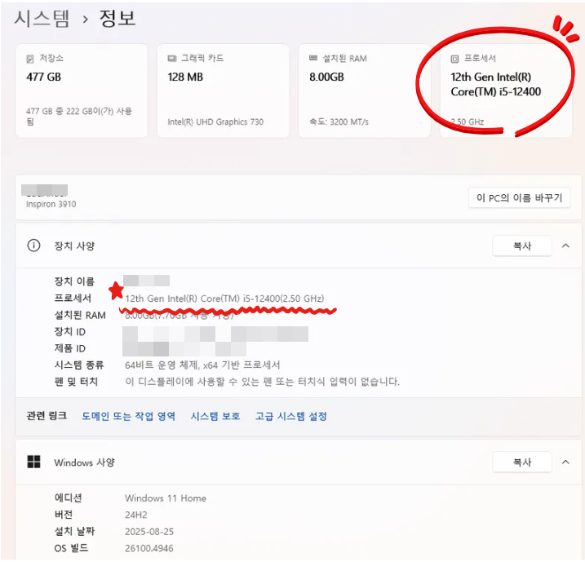Click the installed RAM icon
This screenshot has height=562, width=585.
click(313, 58)
